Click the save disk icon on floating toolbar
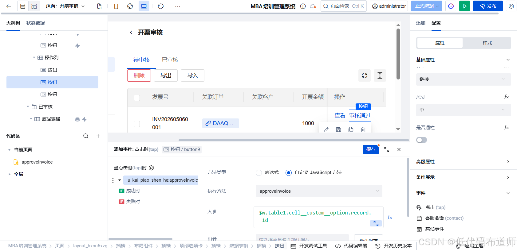 (x=338, y=129)
